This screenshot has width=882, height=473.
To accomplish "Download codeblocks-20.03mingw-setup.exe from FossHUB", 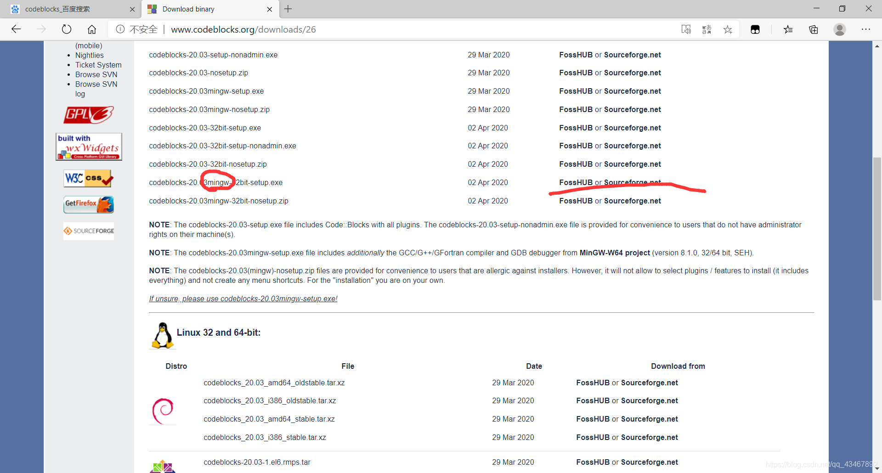I will pos(576,91).
